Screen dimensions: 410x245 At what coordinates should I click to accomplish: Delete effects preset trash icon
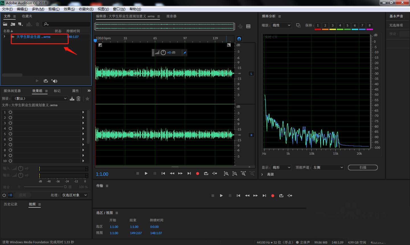tap(79, 99)
